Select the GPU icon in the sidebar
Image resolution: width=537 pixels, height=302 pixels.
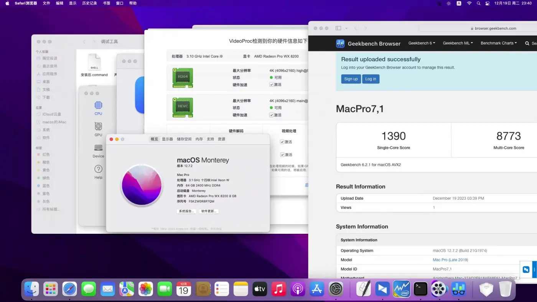click(x=98, y=126)
